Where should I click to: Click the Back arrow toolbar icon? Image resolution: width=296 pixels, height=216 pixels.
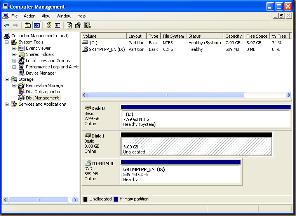(7, 25)
